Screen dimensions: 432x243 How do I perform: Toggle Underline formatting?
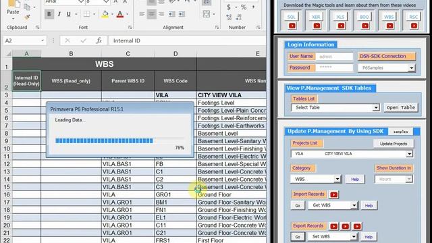[x=68, y=14]
